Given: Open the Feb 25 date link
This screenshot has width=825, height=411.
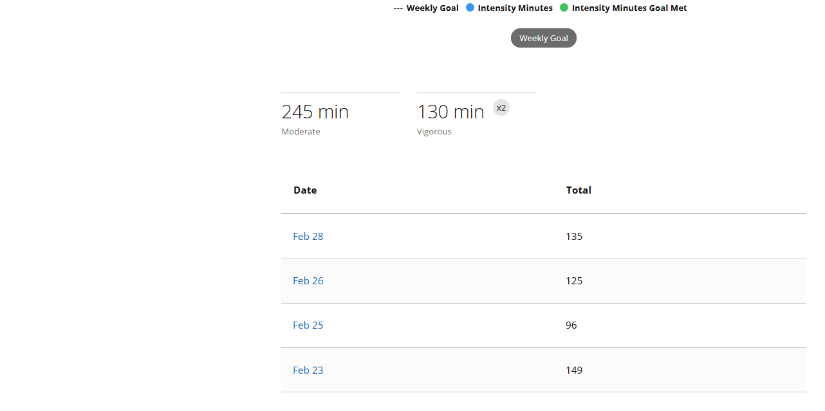Looking at the screenshot, I should pos(308,325).
